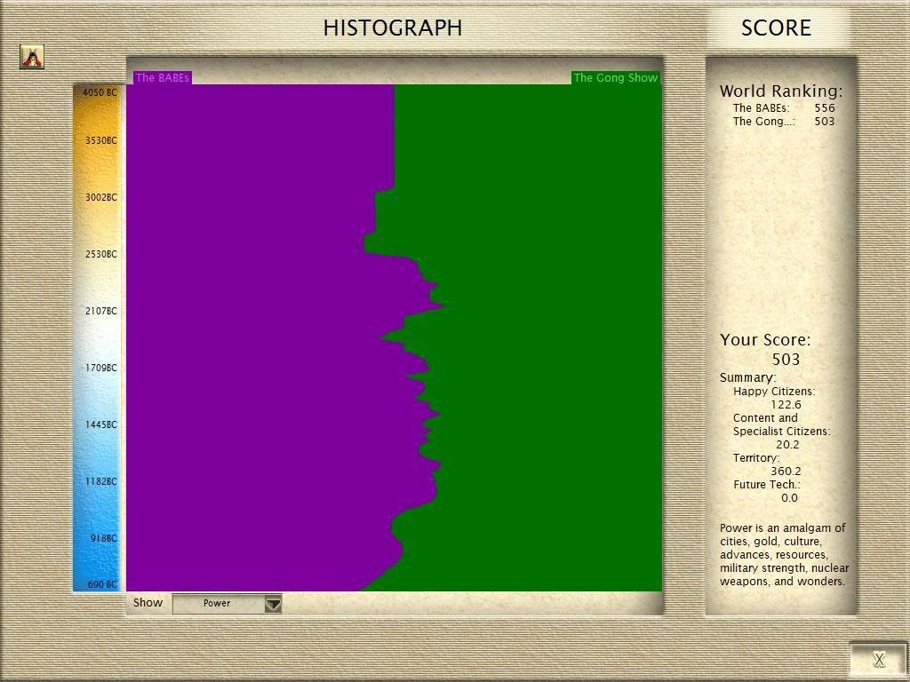
Task: Click the Power description paragraph
Action: pyautogui.click(x=784, y=554)
